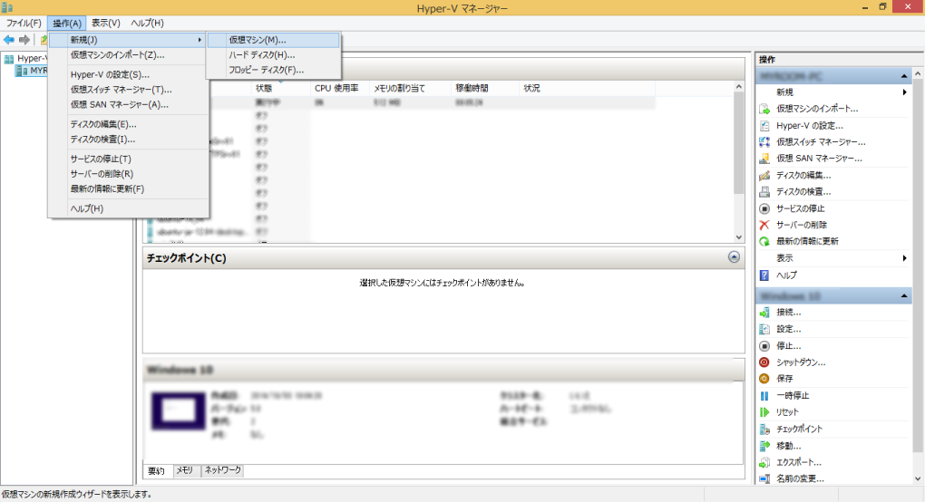Viewport: 925px width, 502px height.
Task: Click the import virtual machine icon in actions pane
Action: [x=764, y=109]
